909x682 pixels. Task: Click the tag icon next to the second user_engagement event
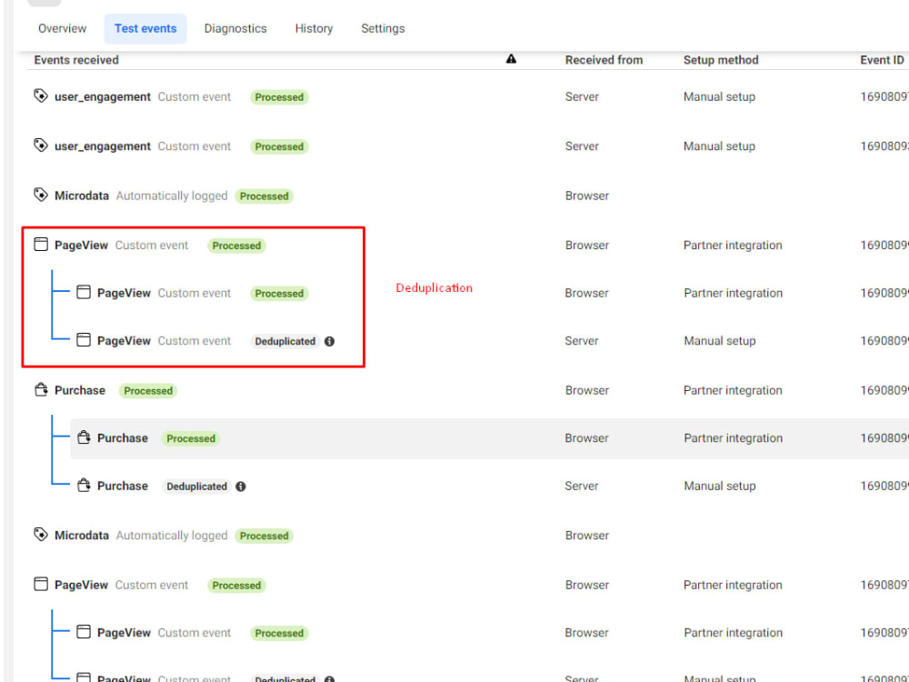pyautogui.click(x=41, y=145)
